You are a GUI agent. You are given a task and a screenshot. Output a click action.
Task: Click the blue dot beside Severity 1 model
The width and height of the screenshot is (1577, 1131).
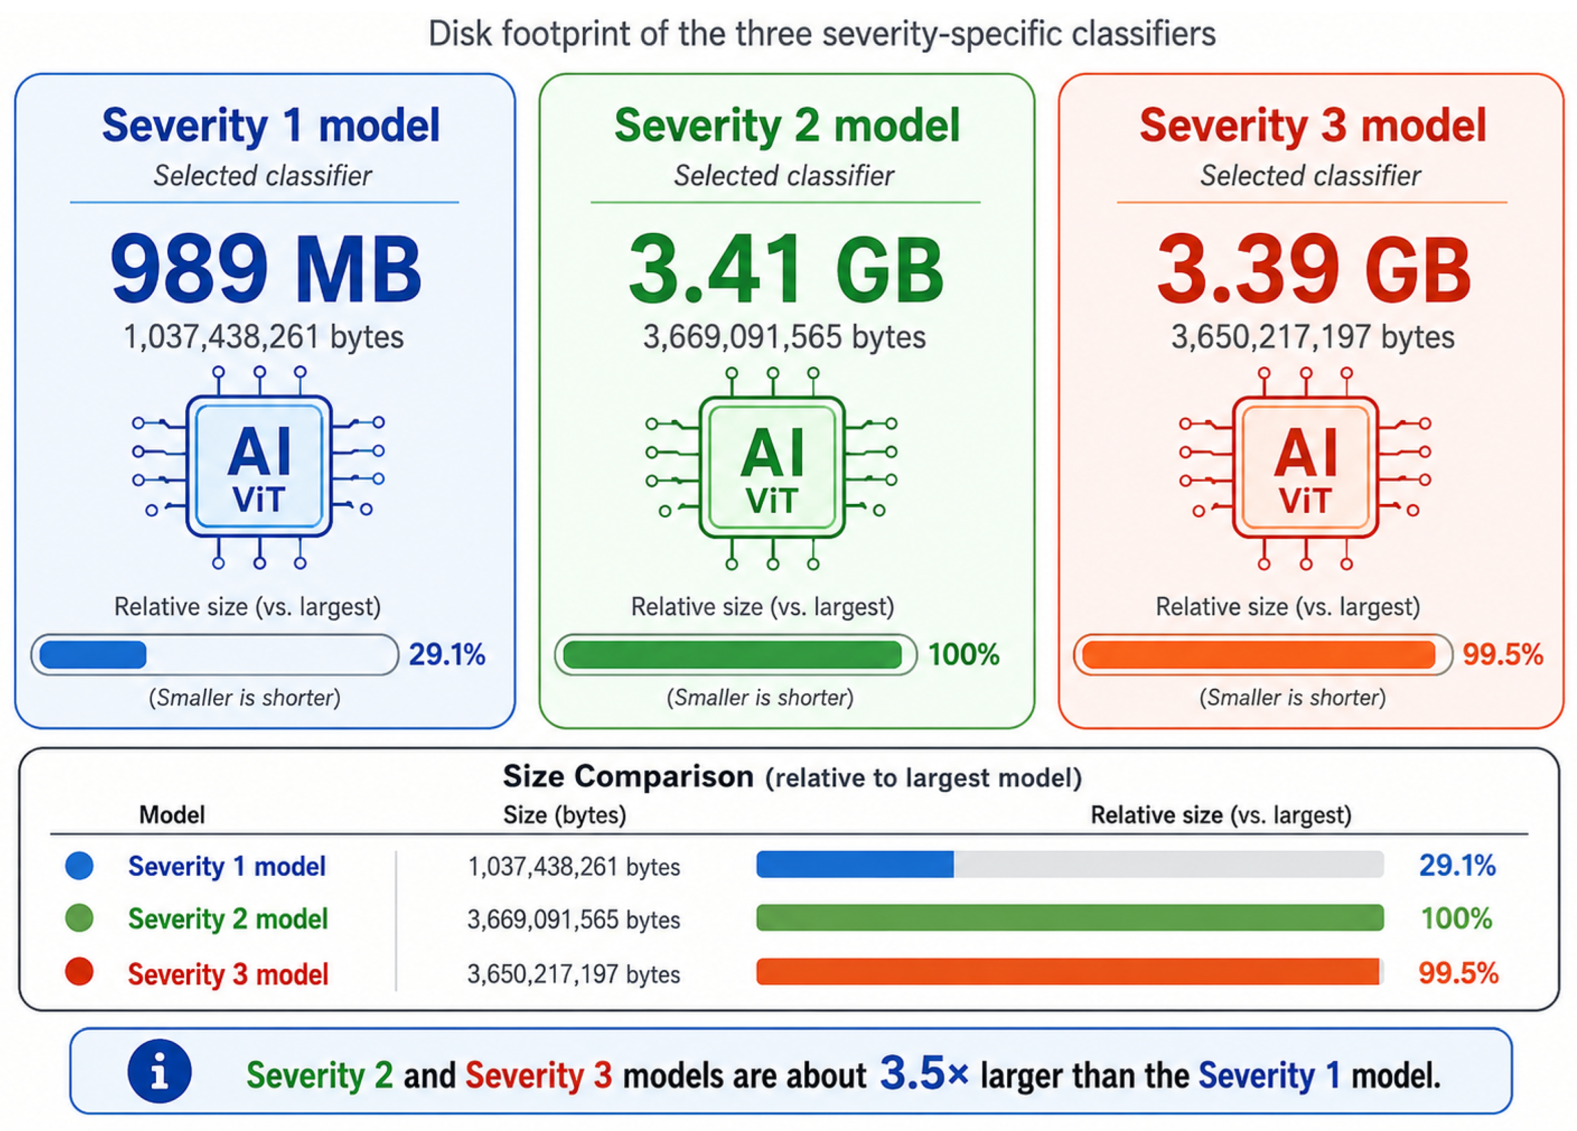pyautogui.click(x=79, y=866)
